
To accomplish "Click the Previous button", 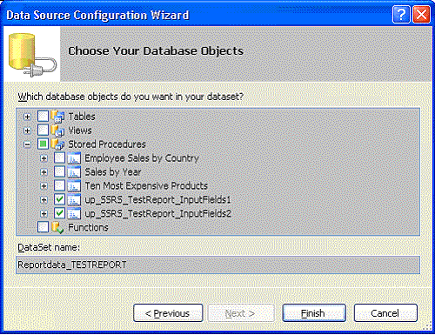I will tap(168, 313).
